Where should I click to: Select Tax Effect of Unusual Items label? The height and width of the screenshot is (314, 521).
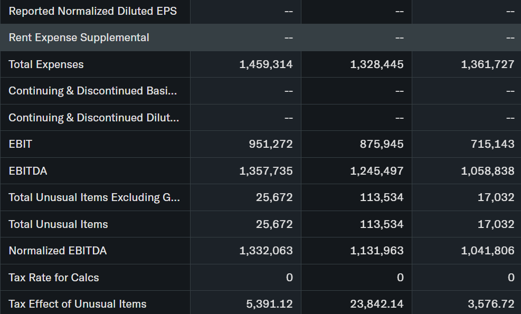(x=78, y=304)
